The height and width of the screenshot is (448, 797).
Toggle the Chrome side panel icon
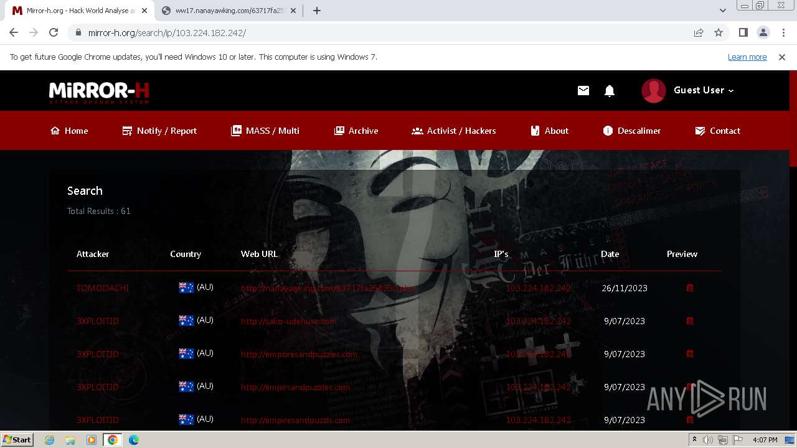coord(743,33)
